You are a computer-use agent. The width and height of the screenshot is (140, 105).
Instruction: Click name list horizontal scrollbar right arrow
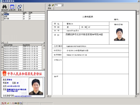pos(44,43)
